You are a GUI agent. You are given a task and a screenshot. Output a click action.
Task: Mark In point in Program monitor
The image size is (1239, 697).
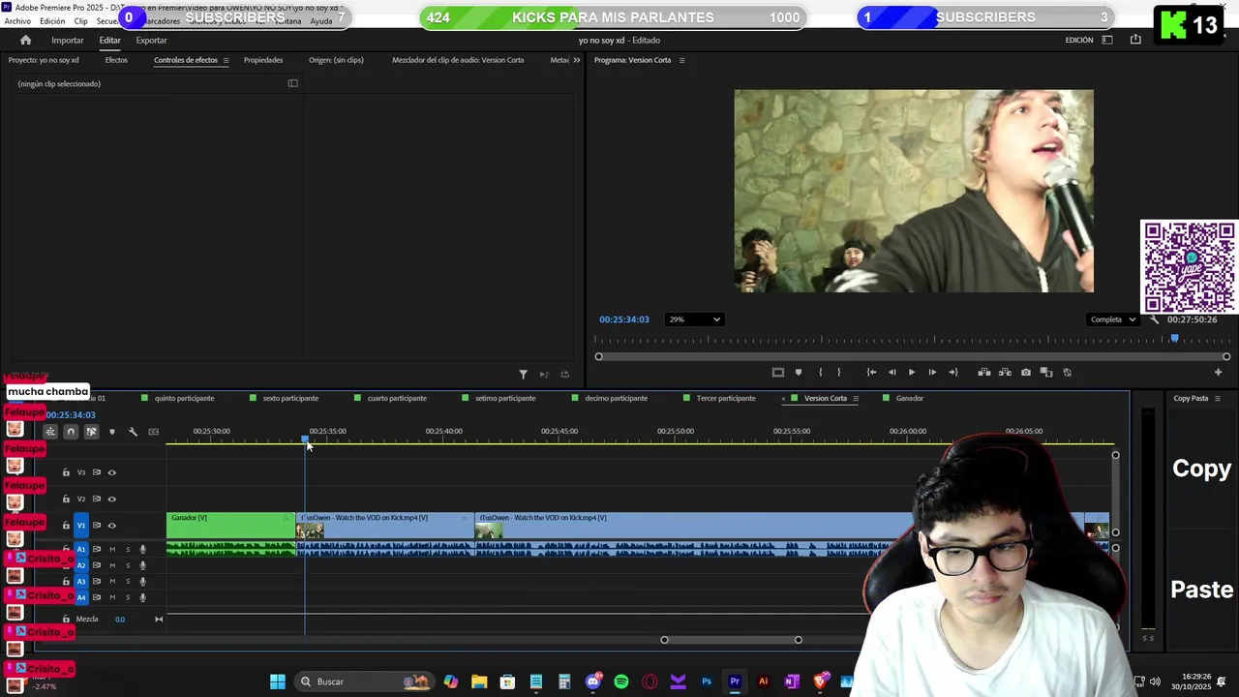click(820, 372)
